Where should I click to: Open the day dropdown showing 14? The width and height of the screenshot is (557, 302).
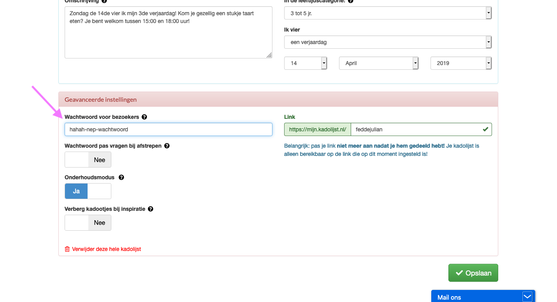pyautogui.click(x=306, y=63)
